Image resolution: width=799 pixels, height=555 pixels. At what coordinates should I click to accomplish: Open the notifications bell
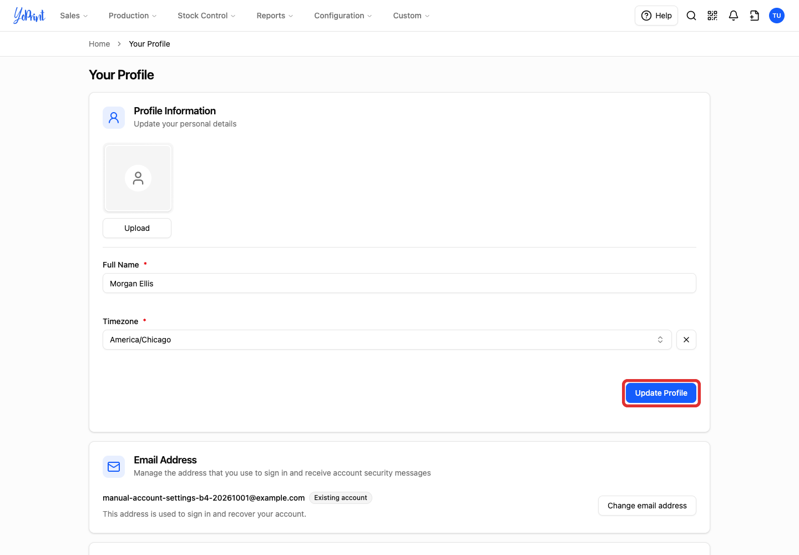[x=734, y=16]
